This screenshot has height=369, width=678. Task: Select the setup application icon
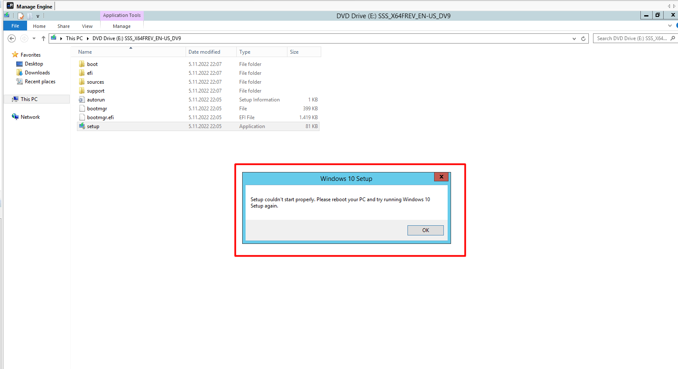coord(82,126)
